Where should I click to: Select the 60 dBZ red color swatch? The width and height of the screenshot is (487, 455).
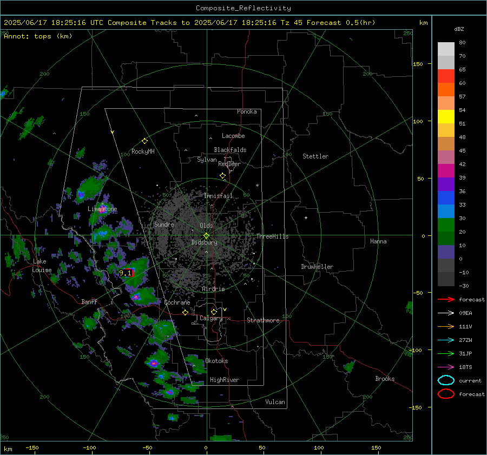coord(446,76)
